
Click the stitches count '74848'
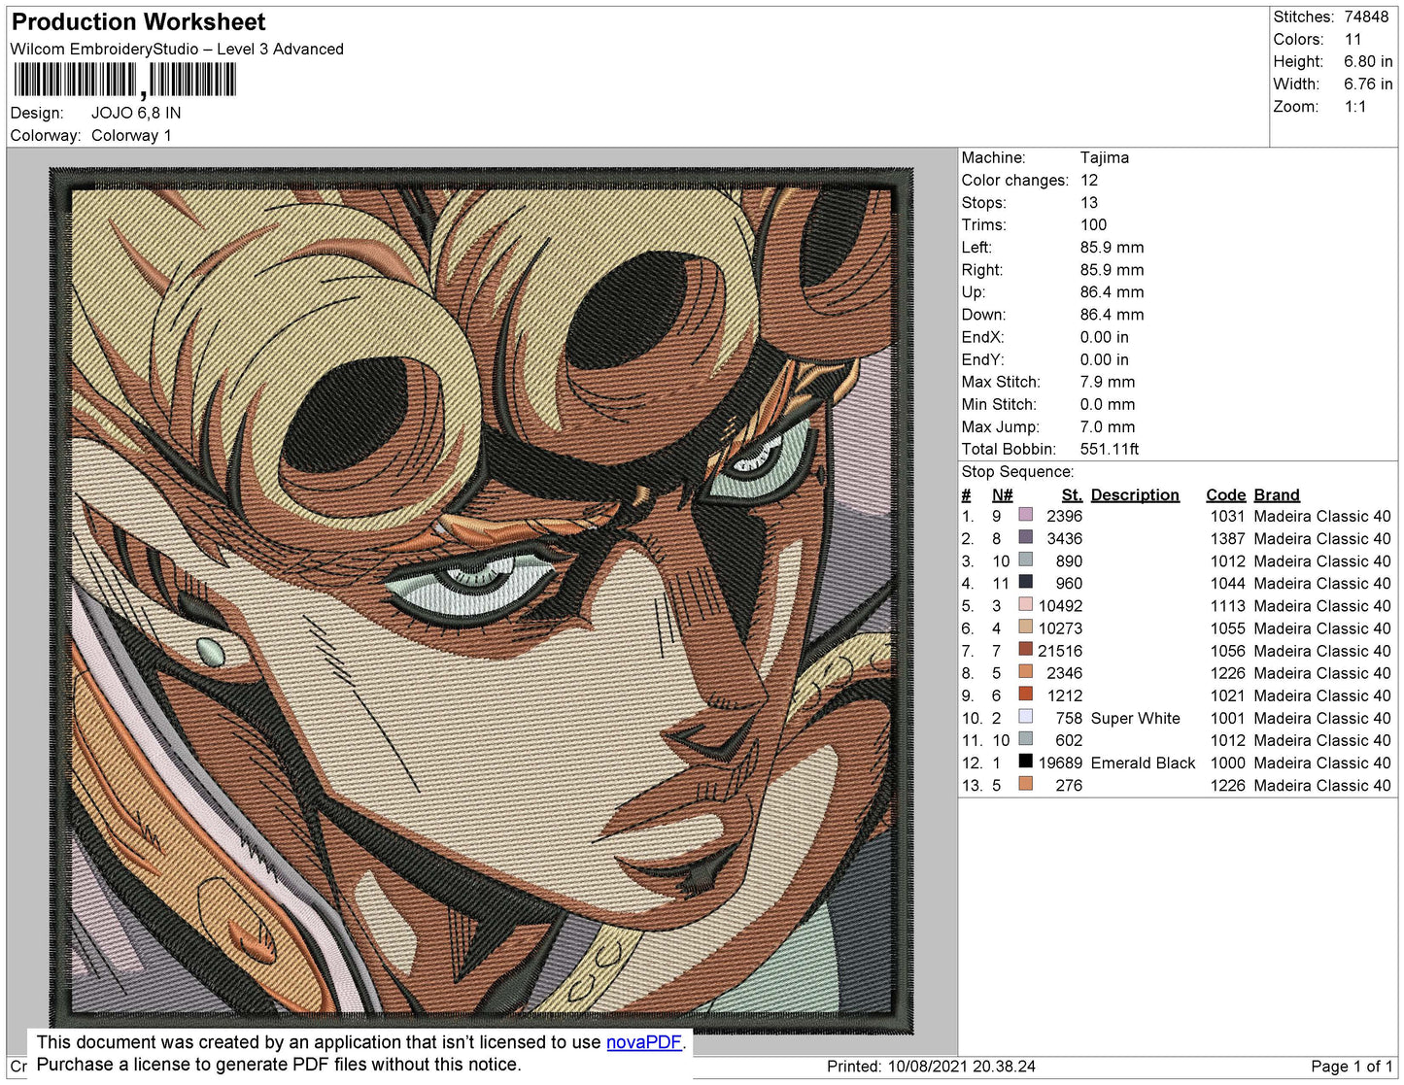(x=1366, y=17)
